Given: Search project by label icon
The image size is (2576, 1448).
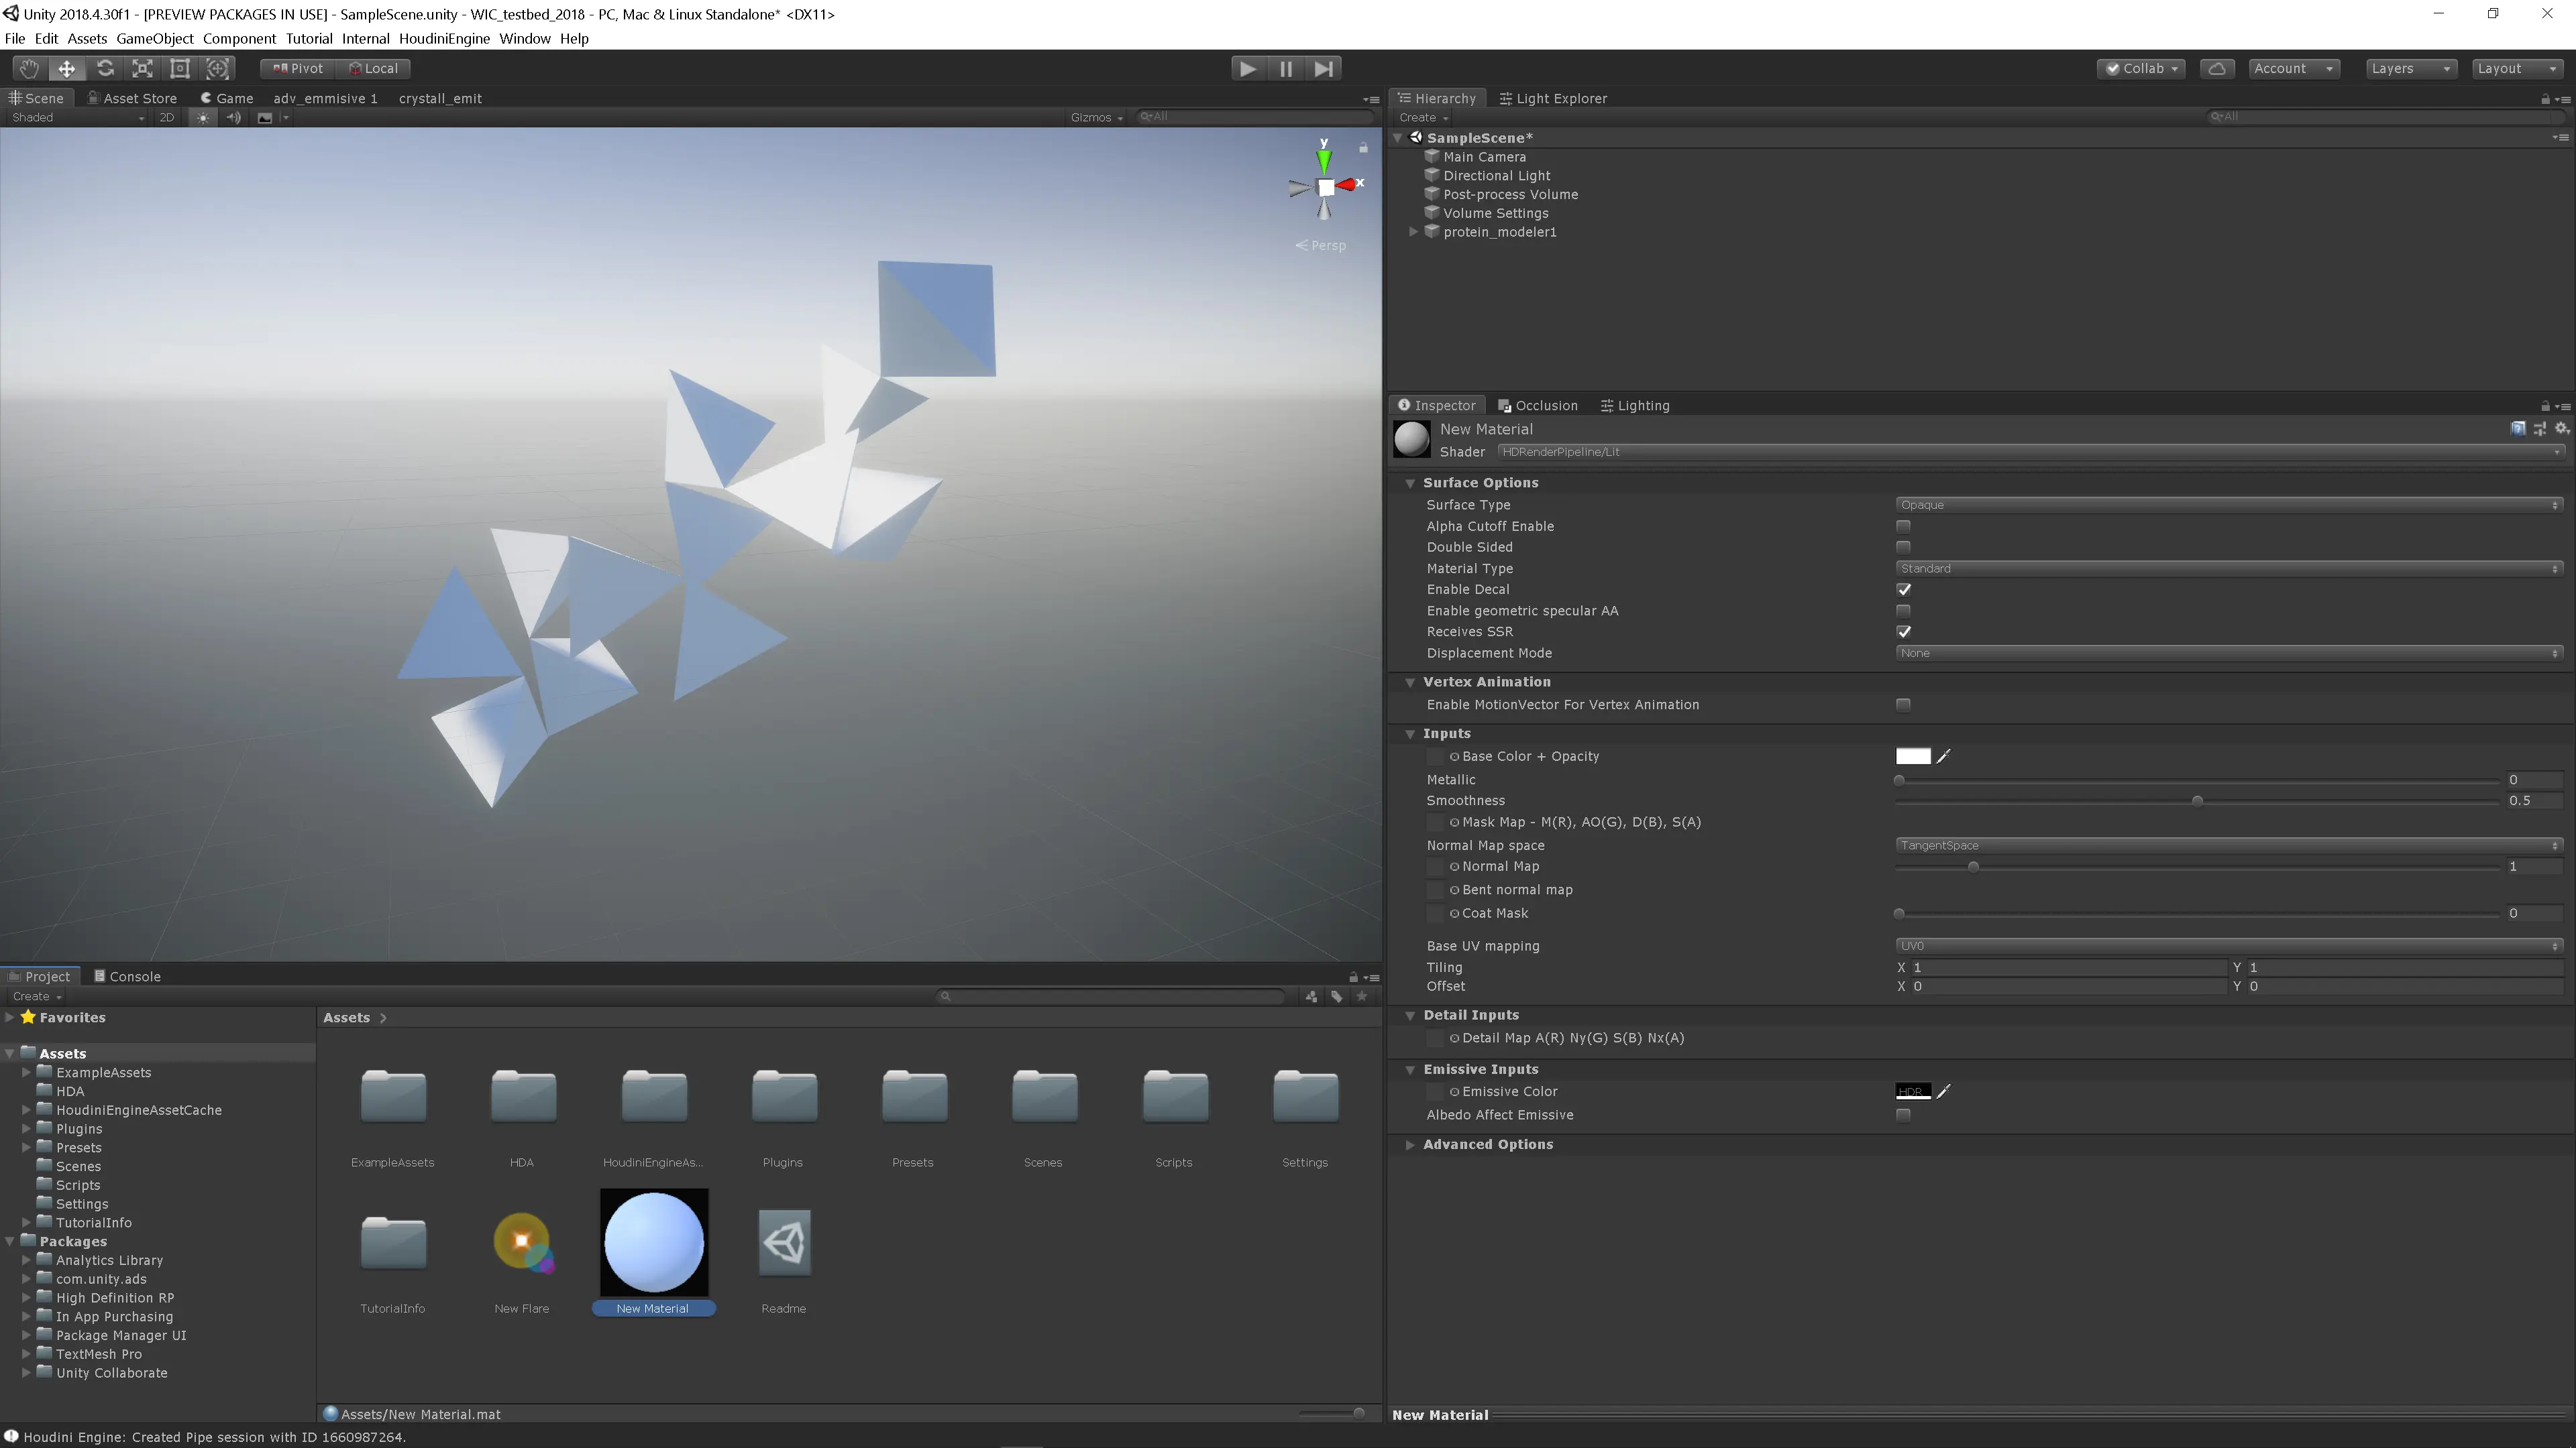Looking at the screenshot, I should [1336, 996].
